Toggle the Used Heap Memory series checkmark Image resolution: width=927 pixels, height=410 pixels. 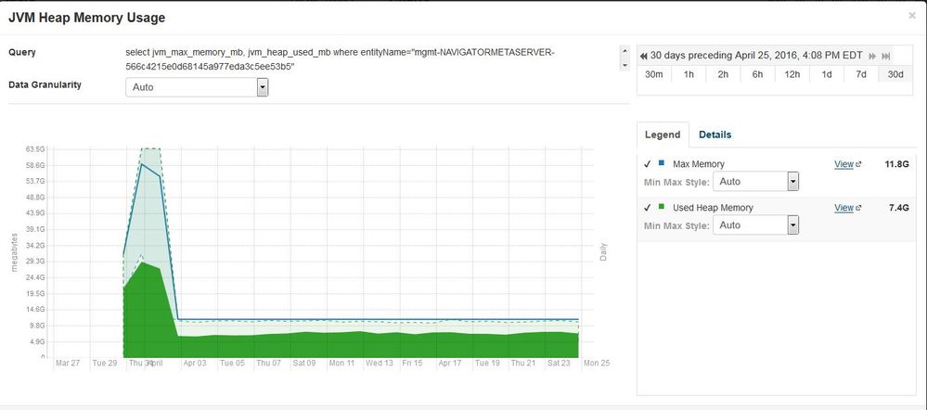tap(648, 208)
